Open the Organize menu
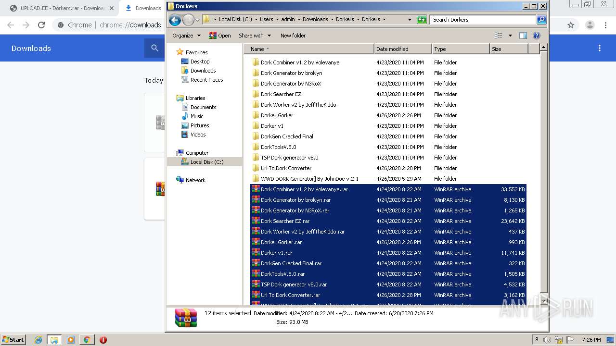The image size is (616, 346). click(186, 36)
